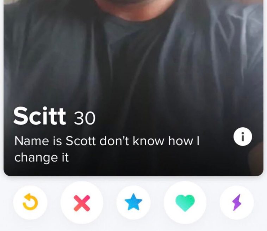Show more info using the white i circle

pyautogui.click(x=243, y=136)
